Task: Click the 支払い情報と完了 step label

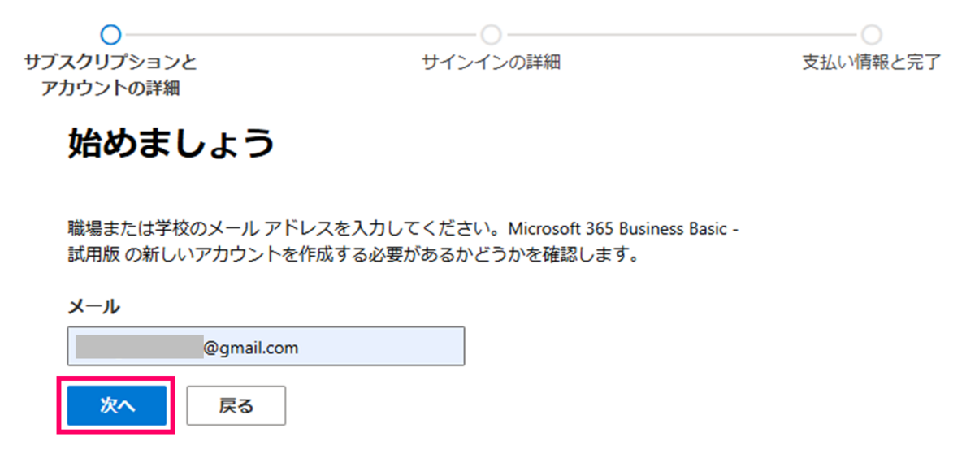Action: pos(872,63)
